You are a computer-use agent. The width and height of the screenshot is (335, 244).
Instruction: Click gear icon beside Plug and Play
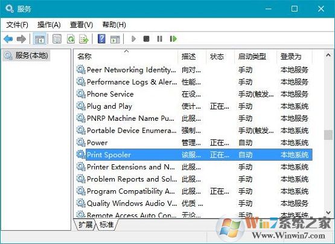coord(81,106)
